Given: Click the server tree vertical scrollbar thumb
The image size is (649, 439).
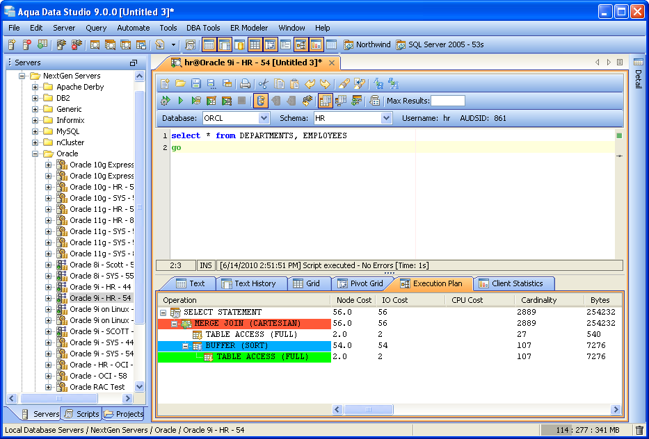Looking at the screenshot, I should (140, 207).
